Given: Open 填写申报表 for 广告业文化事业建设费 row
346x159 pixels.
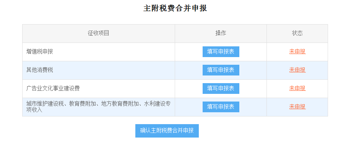Looking at the screenshot, I should click(221, 89).
